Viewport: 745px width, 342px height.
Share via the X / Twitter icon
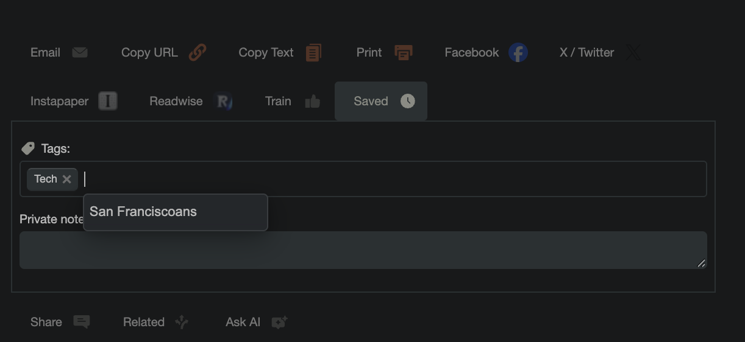point(633,53)
